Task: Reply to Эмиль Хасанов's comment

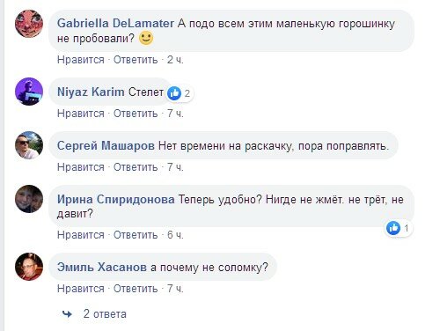Action: [136, 289]
